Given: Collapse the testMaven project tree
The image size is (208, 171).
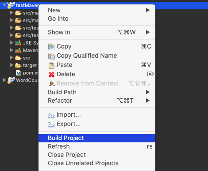Looking at the screenshot, I should [x=4, y=5].
